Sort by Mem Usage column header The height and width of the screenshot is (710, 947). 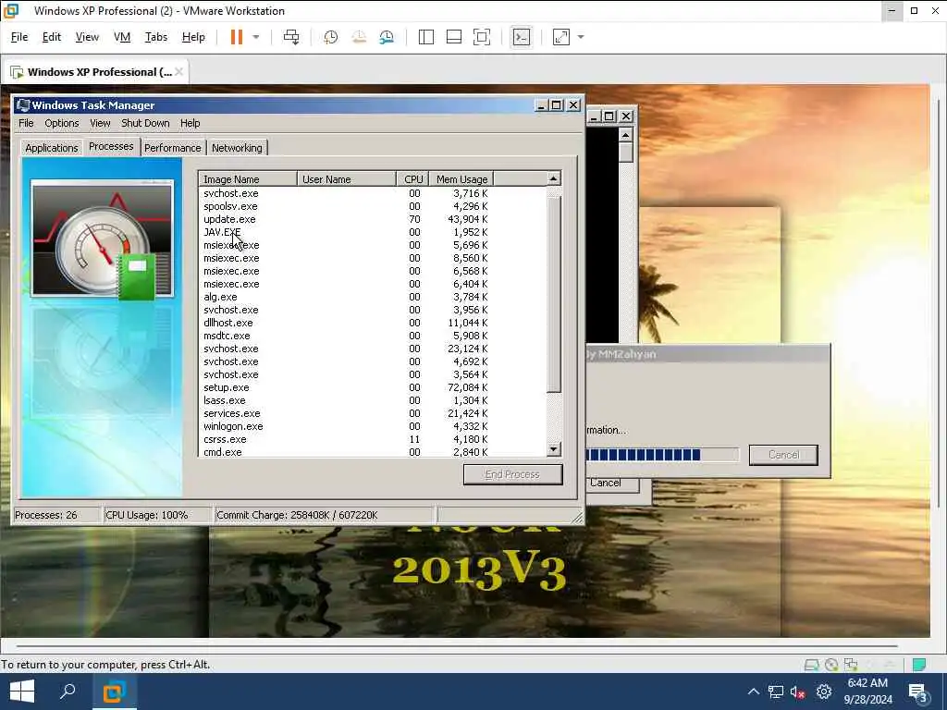(461, 179)
